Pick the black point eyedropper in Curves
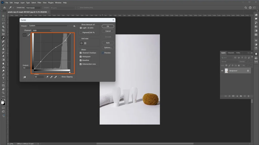The height and width of the screenshot is (145, 259). (47, 77)
